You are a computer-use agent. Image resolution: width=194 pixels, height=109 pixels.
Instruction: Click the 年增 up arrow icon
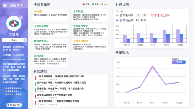coord(159,15)
